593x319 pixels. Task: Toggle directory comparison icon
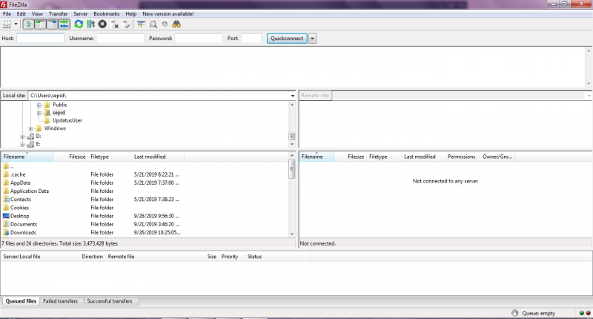153,24
